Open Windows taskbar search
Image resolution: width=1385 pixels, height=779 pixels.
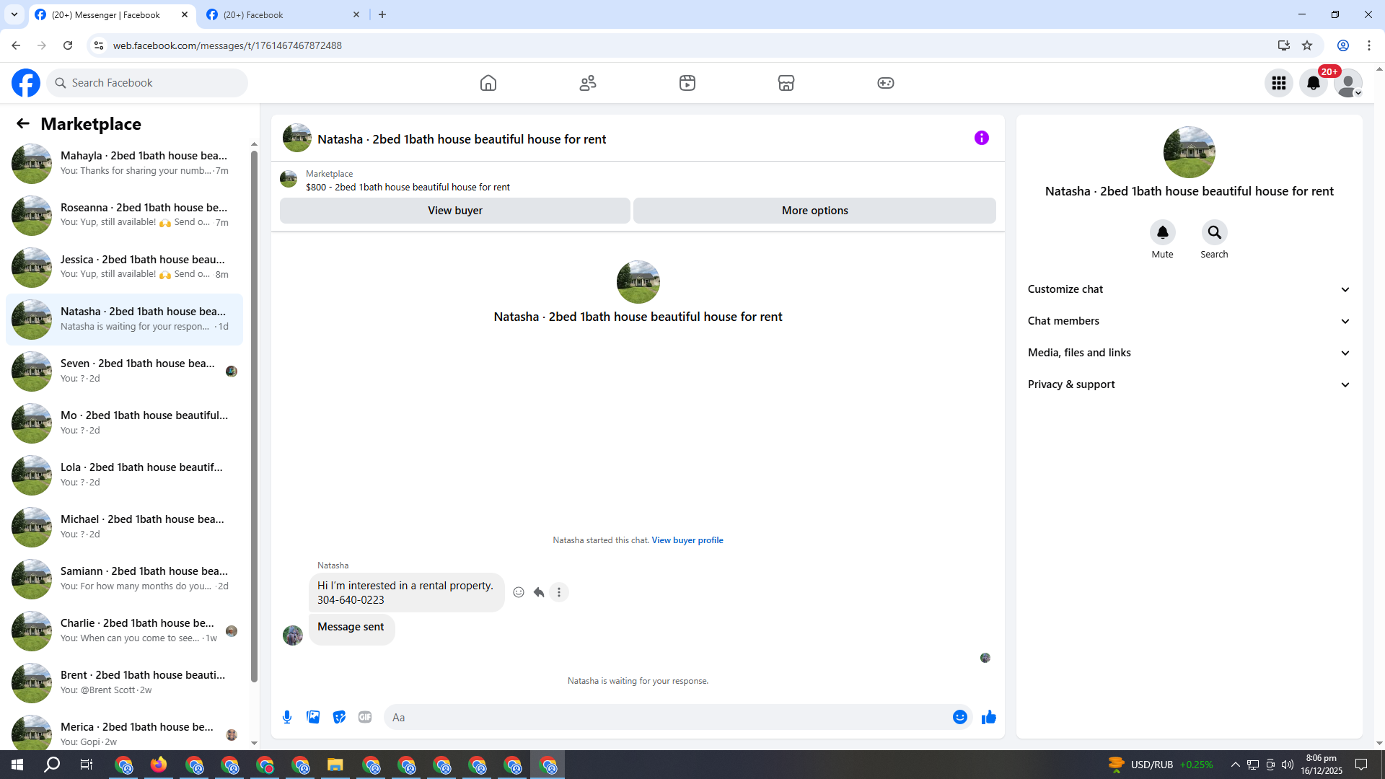click(52, 765)
